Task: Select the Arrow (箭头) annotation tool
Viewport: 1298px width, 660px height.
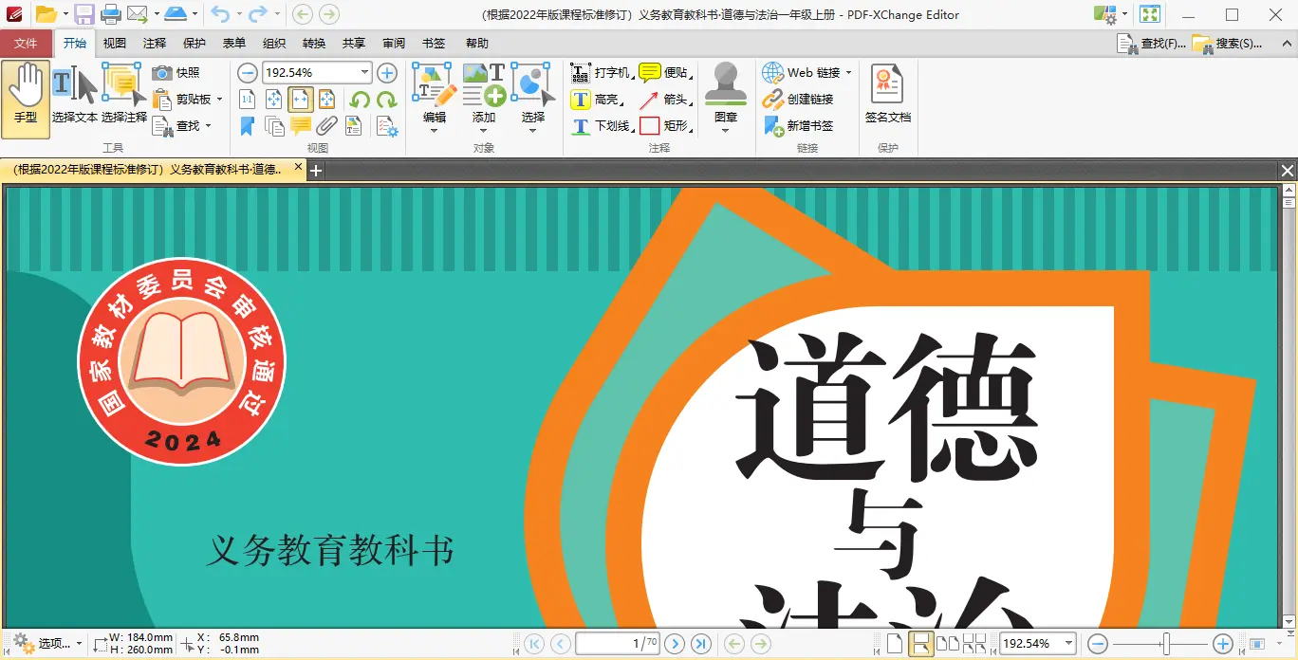Action: pos(664,100)
